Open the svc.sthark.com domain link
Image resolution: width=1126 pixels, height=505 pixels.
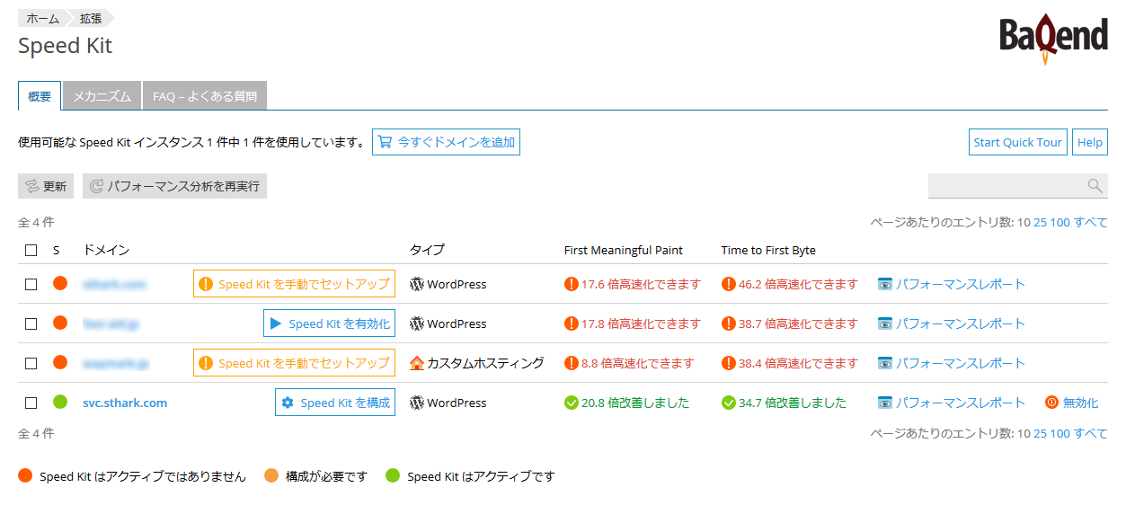tap(125, 403)
